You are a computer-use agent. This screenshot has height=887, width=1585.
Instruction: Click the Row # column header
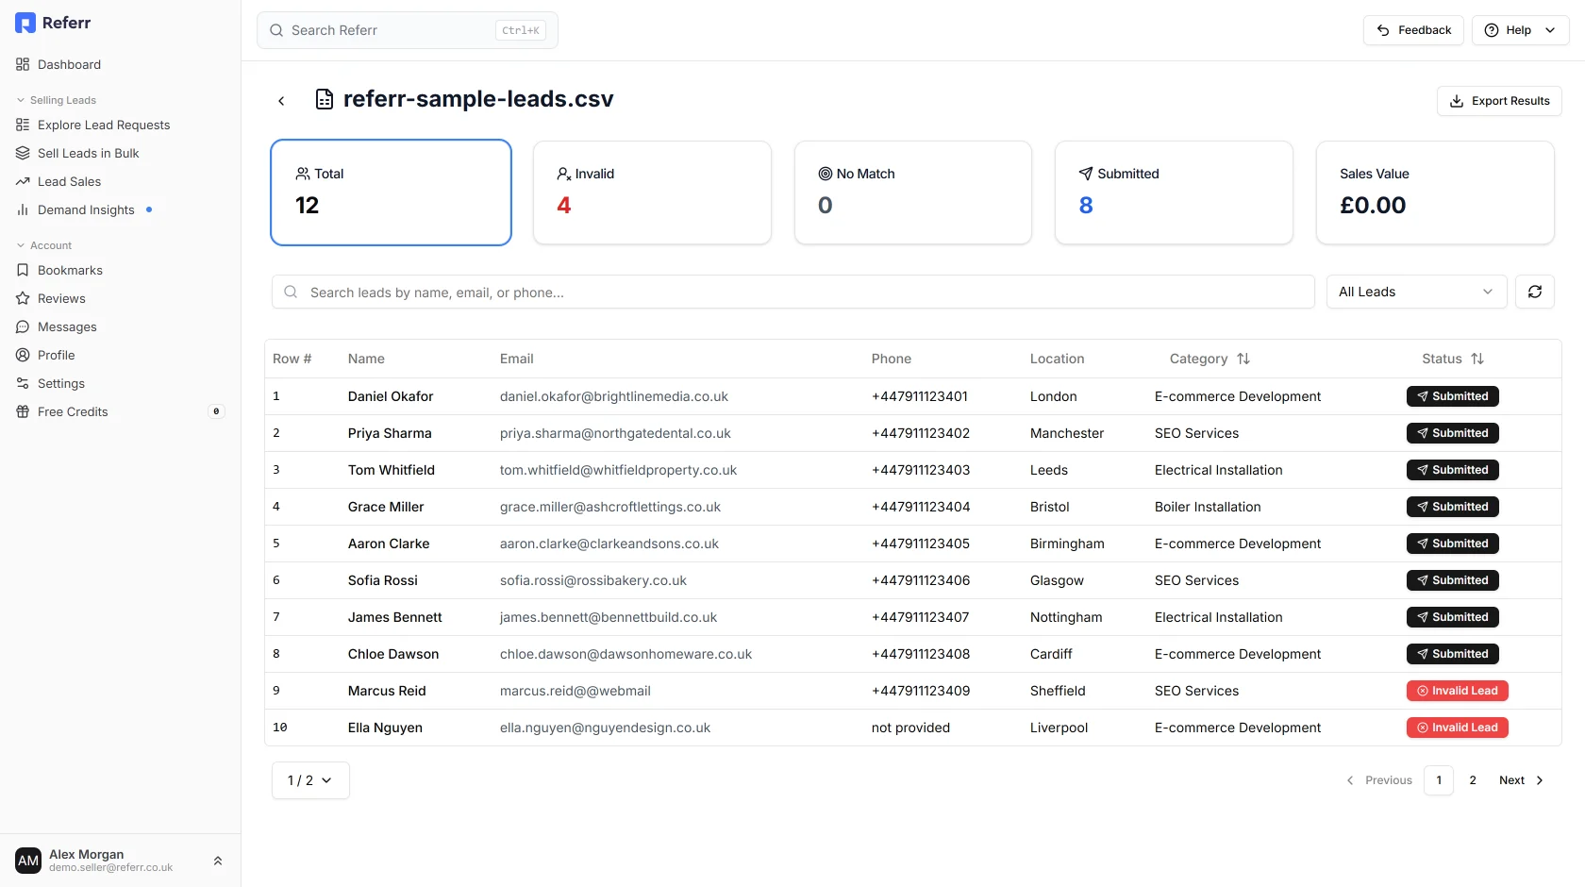click(x=292, y=359)
